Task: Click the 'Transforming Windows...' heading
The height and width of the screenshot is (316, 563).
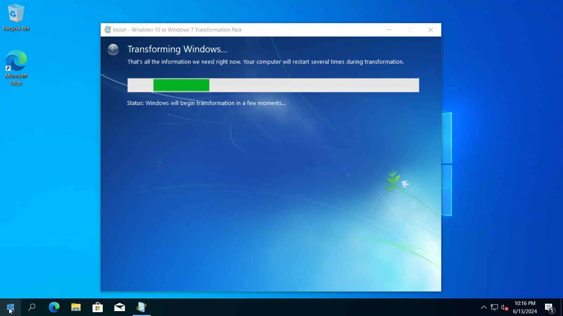Action: pos(177,49)
